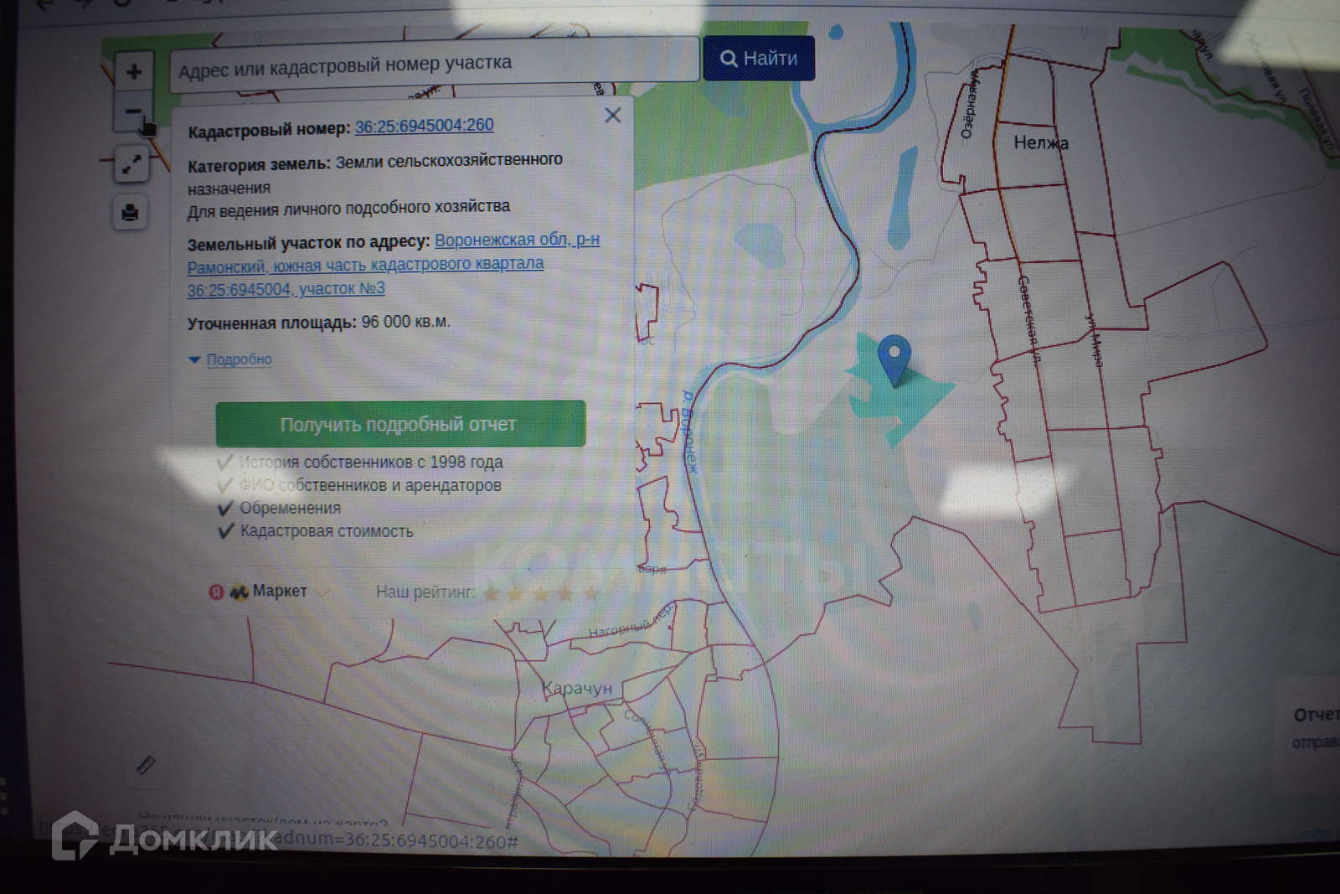Click the Карачун village label on map
This screenshot has width=1340, height=894.
pyautogui.click(x=577, y=689)
